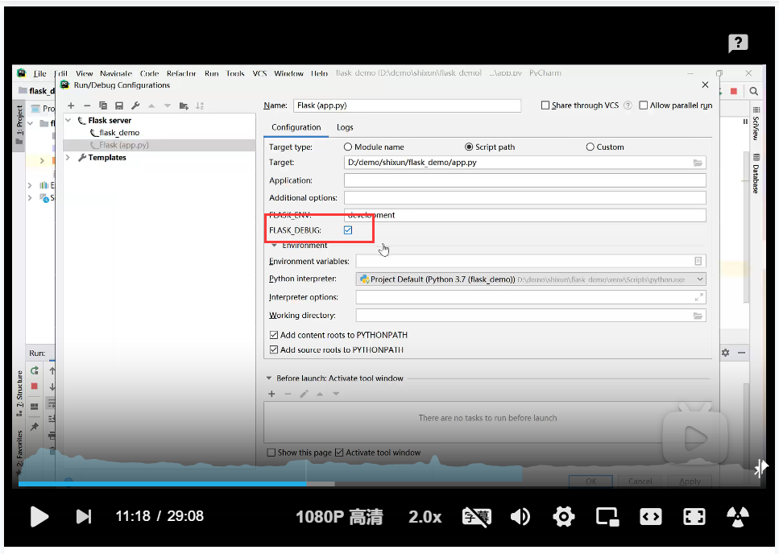PyCharm search everywhere magnifier icon
This screenshot has width=779, height=554.
point(754,91)
